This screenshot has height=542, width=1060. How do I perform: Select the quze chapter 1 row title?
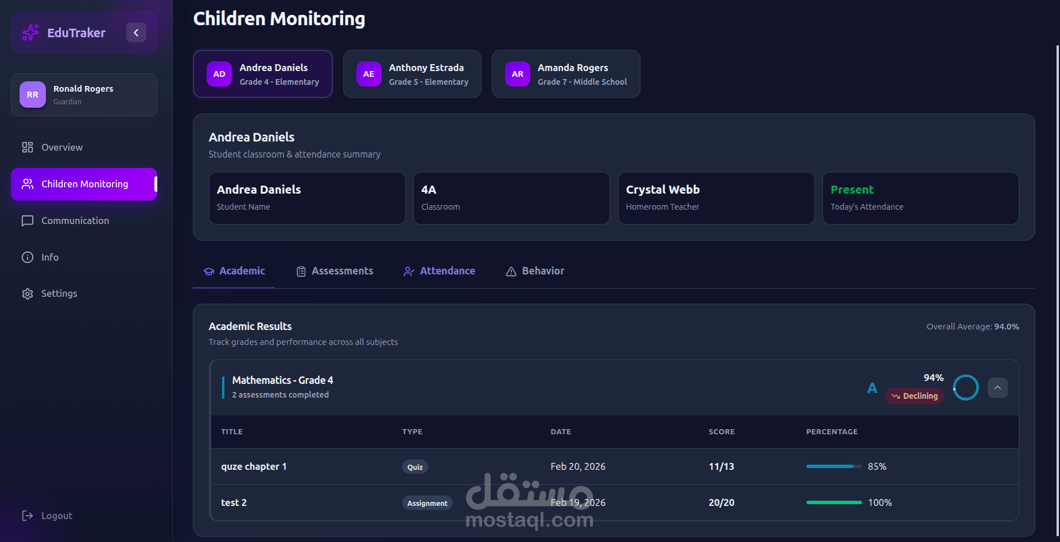(254, 466)
